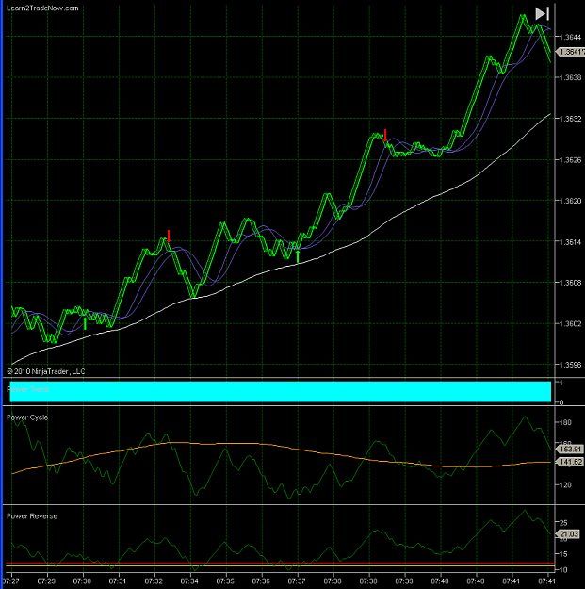Click the green buy arrow near 07:37
Viewport: 585px width, 589px height.
[x=298, y=256]
